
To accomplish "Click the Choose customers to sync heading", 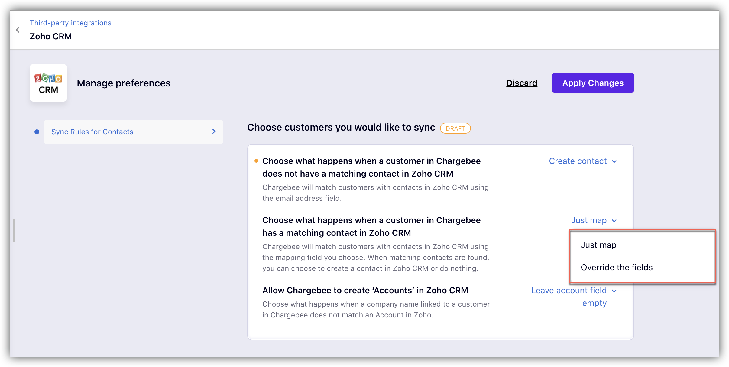I will (x=341, y=128).
